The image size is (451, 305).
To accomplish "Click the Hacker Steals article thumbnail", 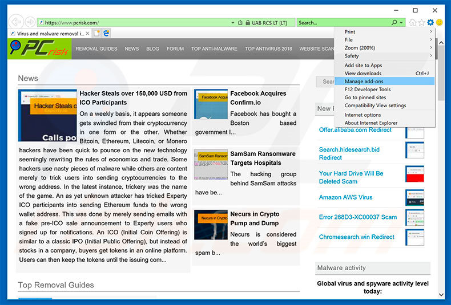I will click(47, 116).
